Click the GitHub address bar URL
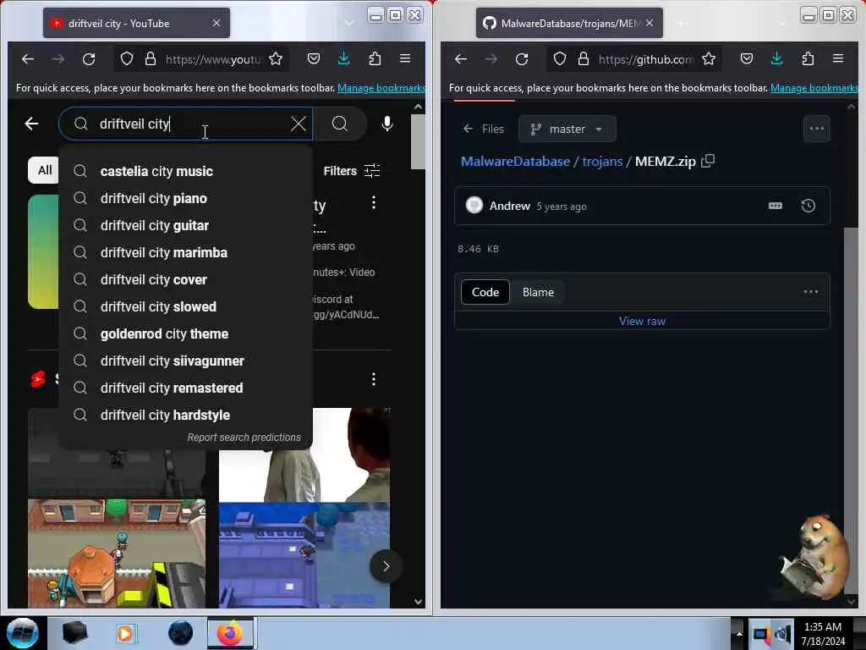The width and height of the screenshot is (866, 650). coord(645,59)
